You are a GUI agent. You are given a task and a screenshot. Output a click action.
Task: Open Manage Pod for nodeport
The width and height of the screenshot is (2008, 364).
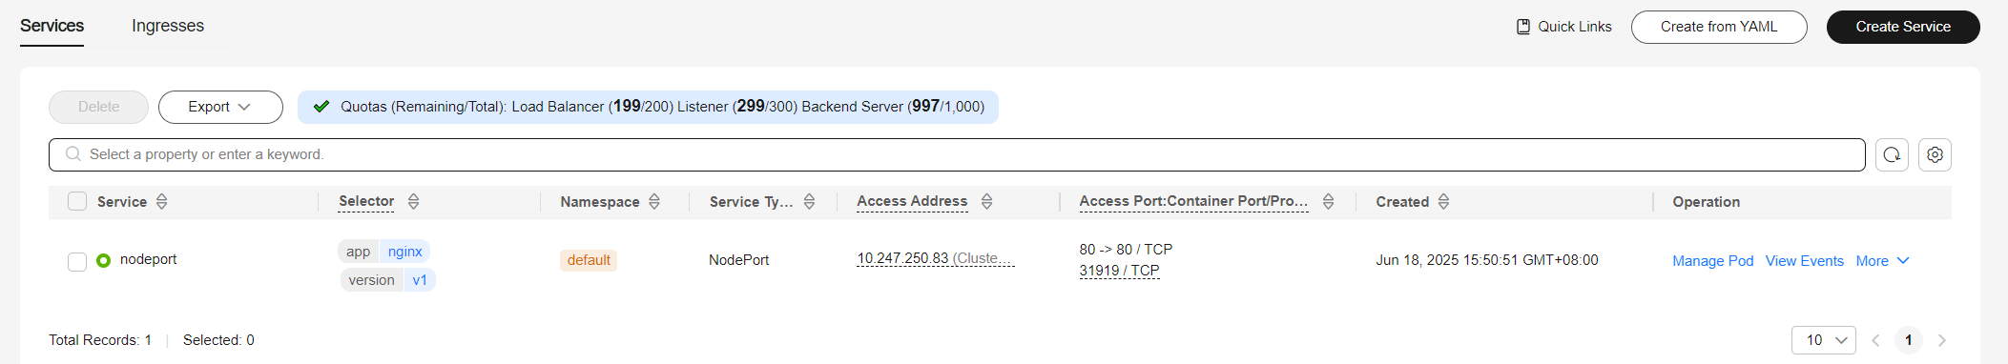click(1712, 261)
